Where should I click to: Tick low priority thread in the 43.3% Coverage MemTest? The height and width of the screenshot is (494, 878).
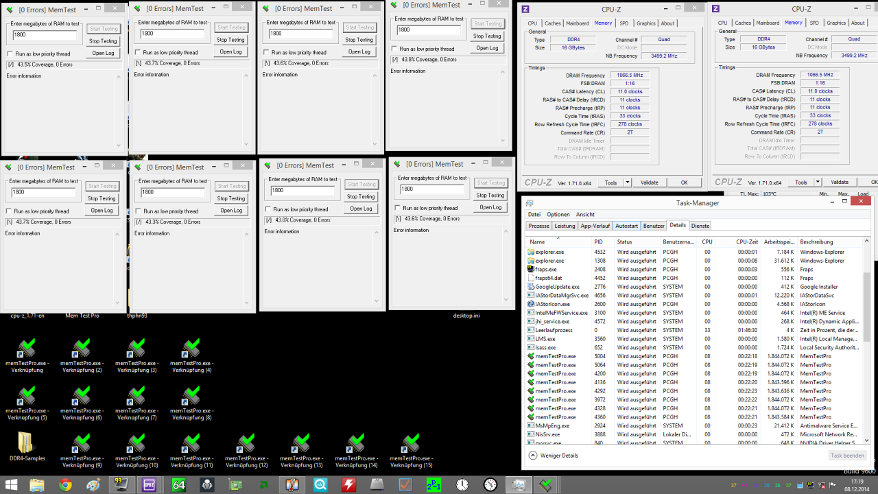[x=138, y=211]
